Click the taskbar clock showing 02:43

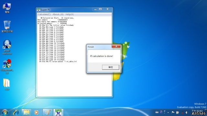[x=197, y=111]
